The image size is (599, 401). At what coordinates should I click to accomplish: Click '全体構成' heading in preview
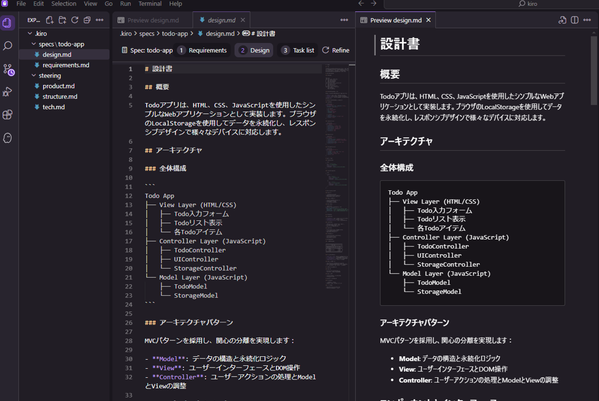pyautogui.click(x=397, y=168)
